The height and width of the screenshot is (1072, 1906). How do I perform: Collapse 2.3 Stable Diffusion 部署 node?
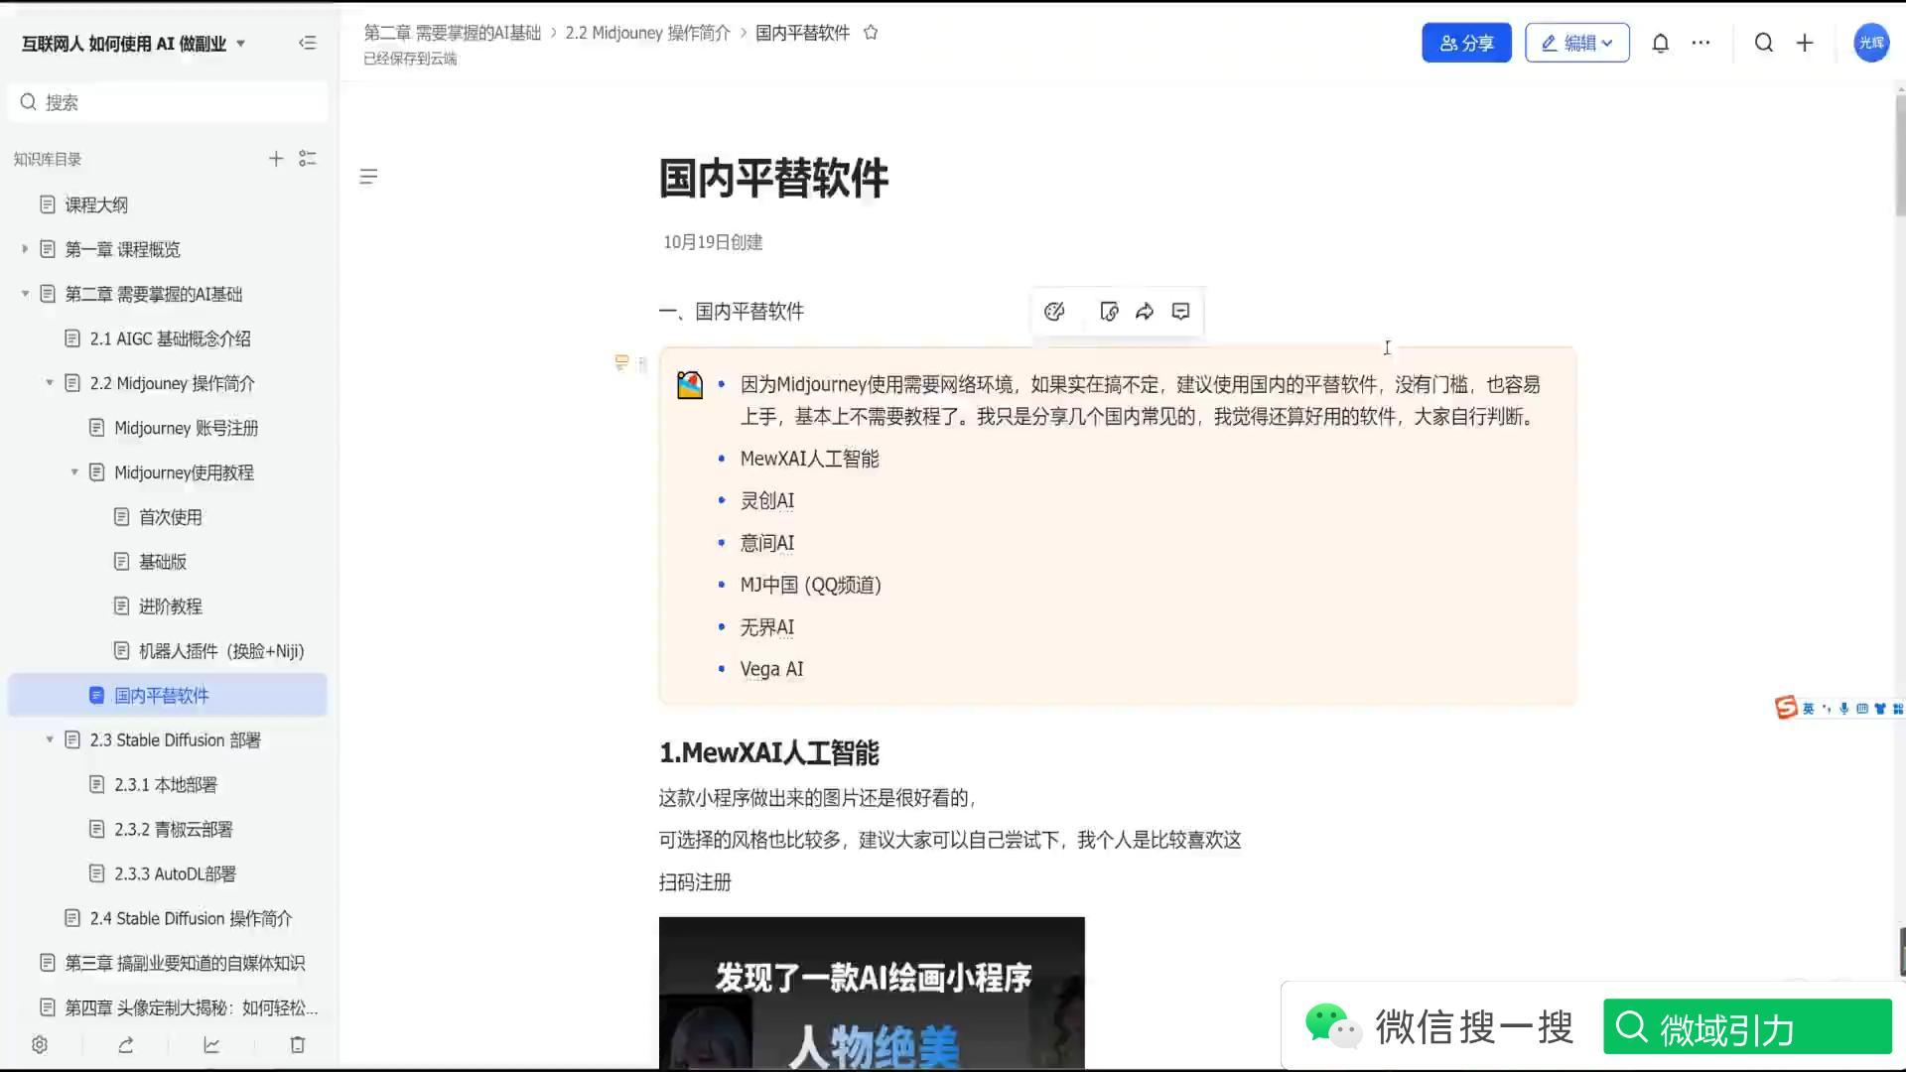(50, 740)
